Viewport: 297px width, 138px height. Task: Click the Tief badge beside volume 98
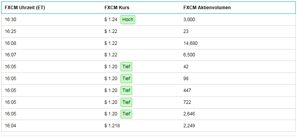(x=126, y=79)
